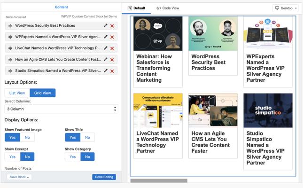
Task: Switch to the Code View tab
Action: 168,8
